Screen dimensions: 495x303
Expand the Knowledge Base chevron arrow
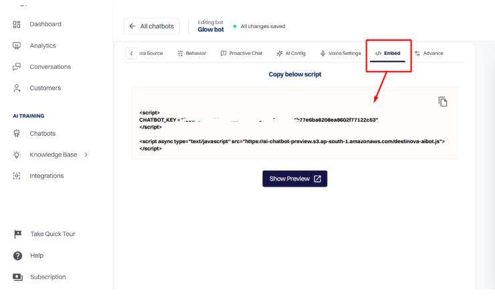click(x=86, y=155)
